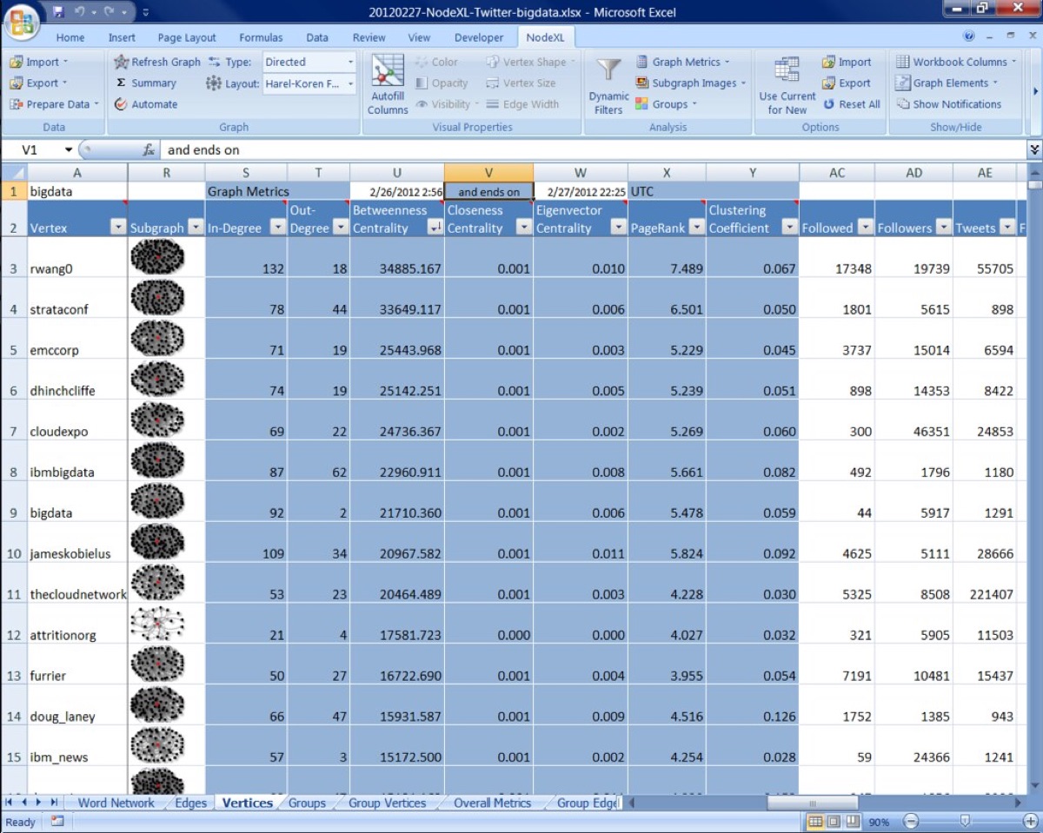Expand the Name Box dropdown
The image size is (1043, 833).
coord(69,149)
